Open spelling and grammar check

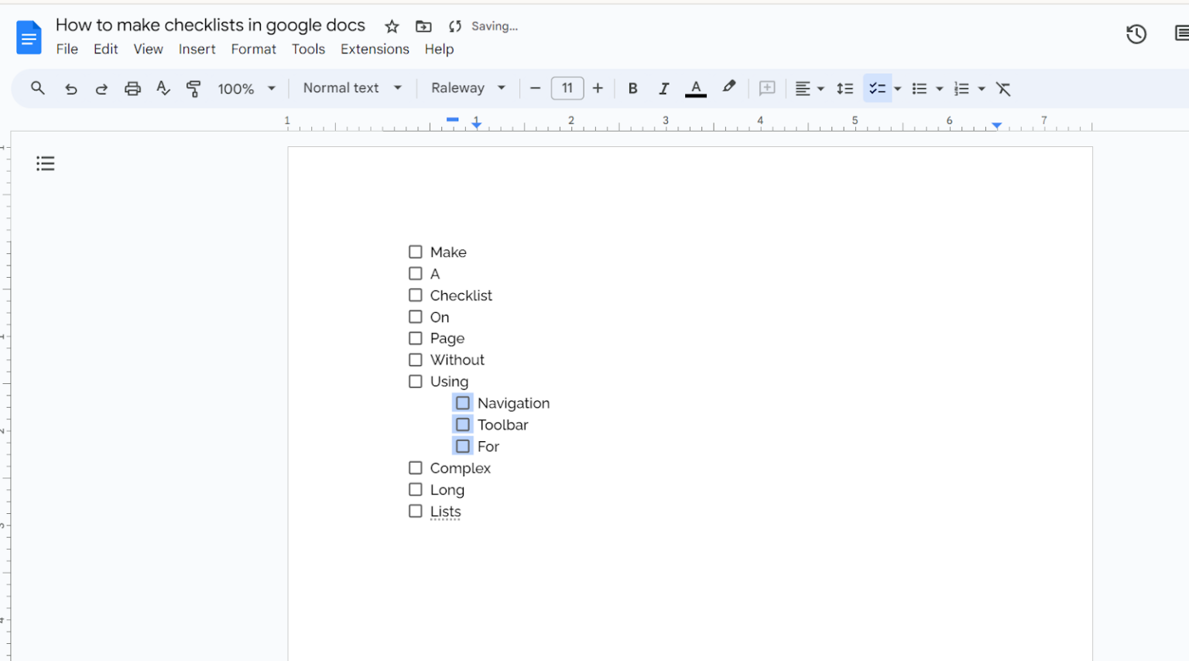(163, 88)
